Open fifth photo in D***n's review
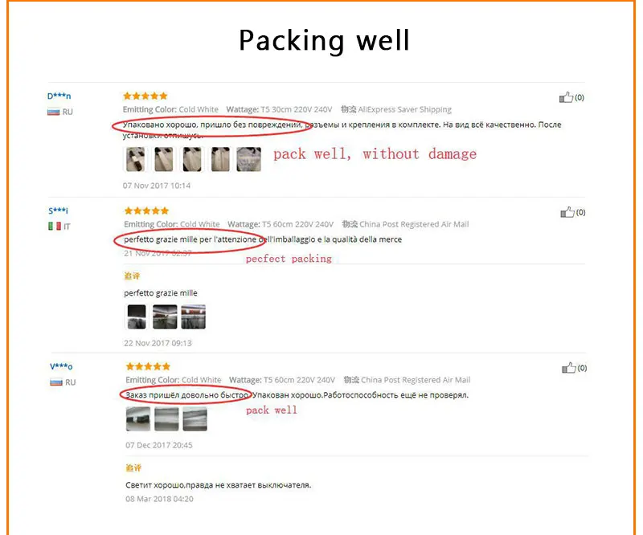Viewport: 643px width, 535px height. click(x=248, y=159)
